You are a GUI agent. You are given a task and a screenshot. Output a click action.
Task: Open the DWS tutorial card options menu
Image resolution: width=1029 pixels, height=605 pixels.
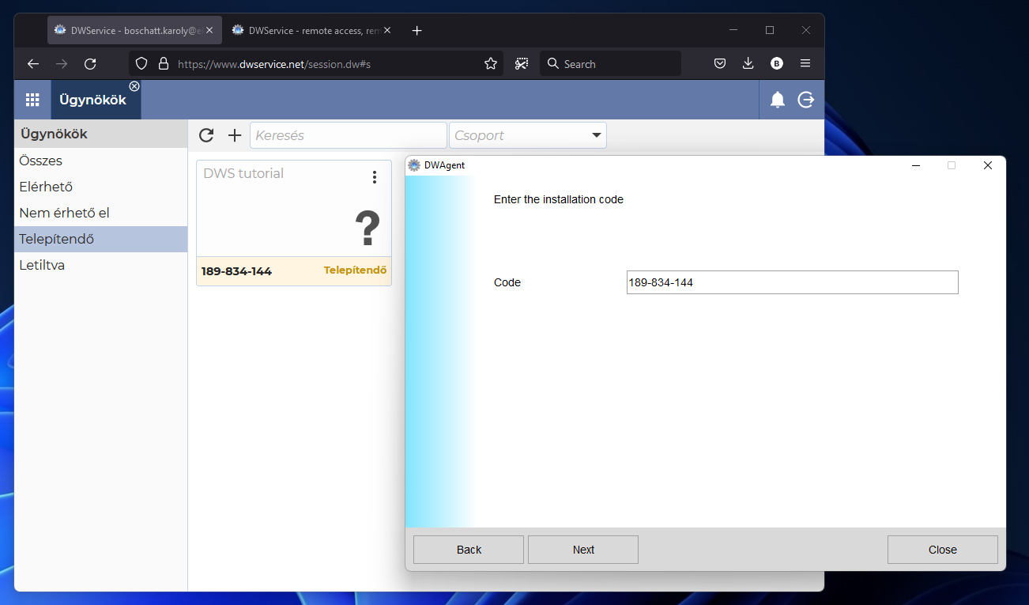[375, 177]
